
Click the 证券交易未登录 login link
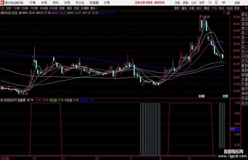[x=144, y=3]
